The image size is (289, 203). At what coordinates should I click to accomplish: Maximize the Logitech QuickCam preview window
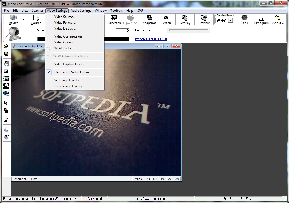[x=167, y=46]
